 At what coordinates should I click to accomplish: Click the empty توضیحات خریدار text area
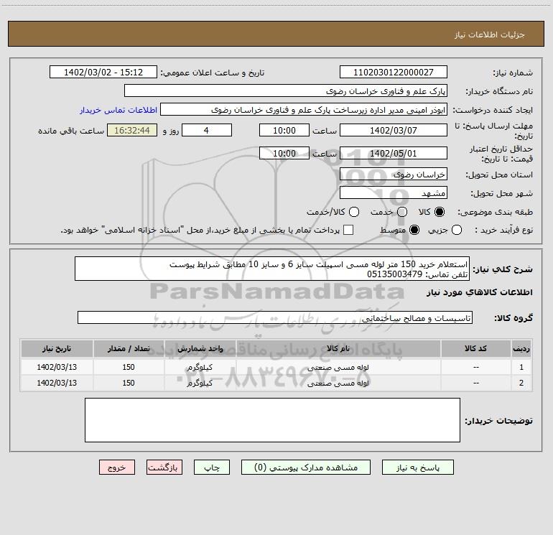click(272, 419)
